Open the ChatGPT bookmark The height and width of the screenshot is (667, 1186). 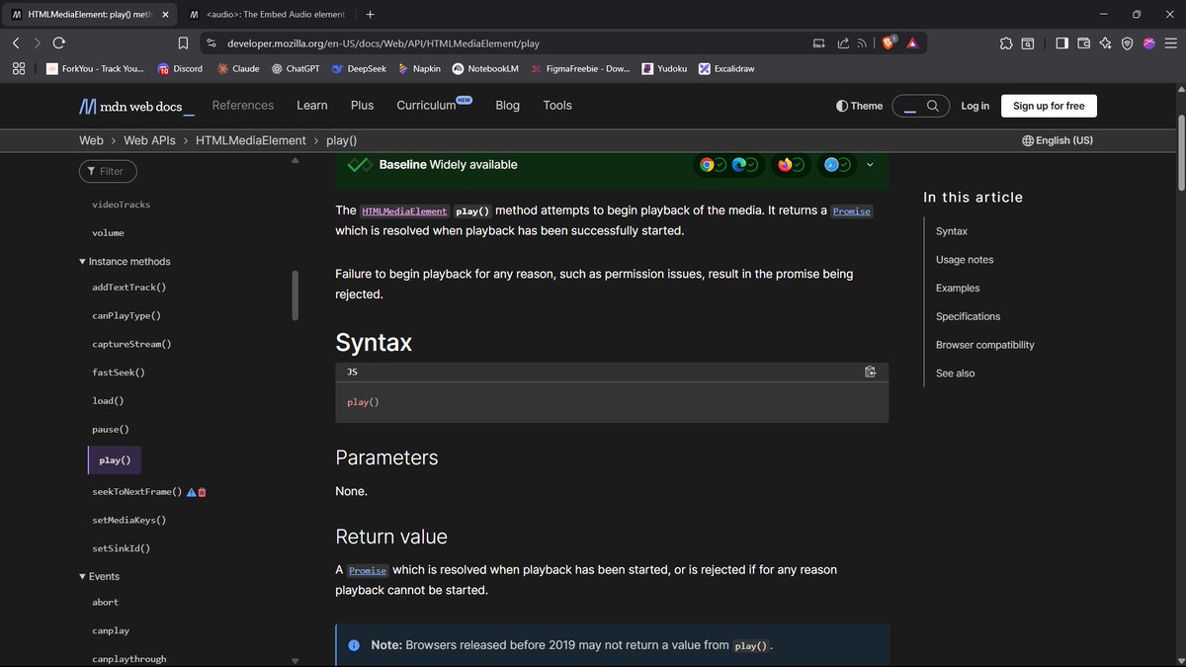[296, 69]
